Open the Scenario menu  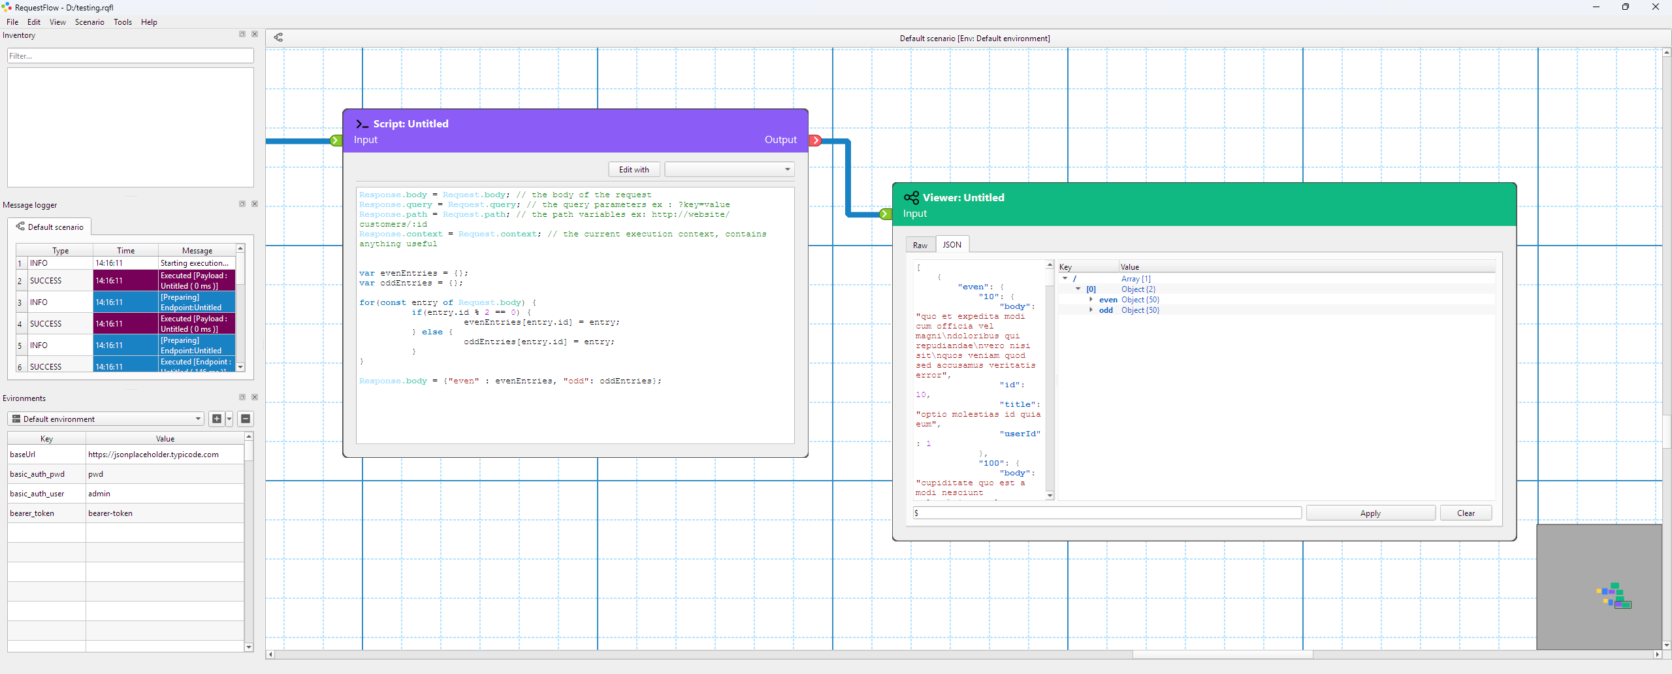click(x=89, y=22)
